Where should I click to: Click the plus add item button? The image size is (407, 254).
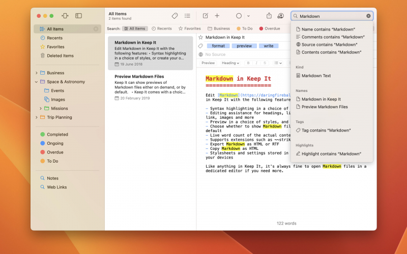(x=217, y=16)
